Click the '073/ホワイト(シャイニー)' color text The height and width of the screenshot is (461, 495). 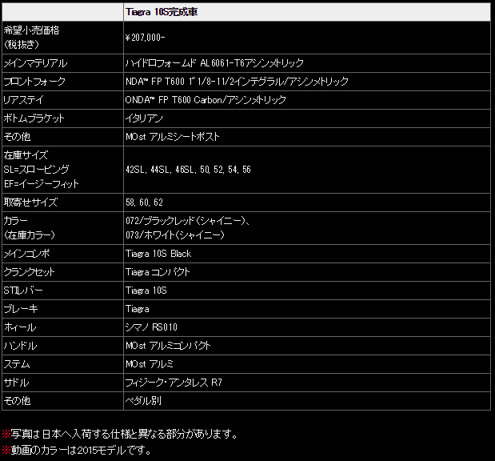[175, 235]
